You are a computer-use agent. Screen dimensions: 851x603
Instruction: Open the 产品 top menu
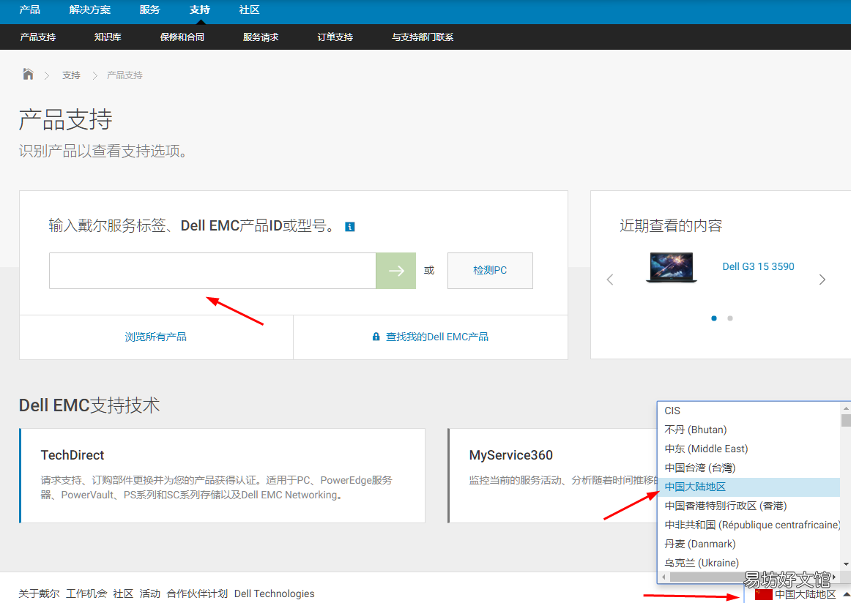click(x=30, y=10)
